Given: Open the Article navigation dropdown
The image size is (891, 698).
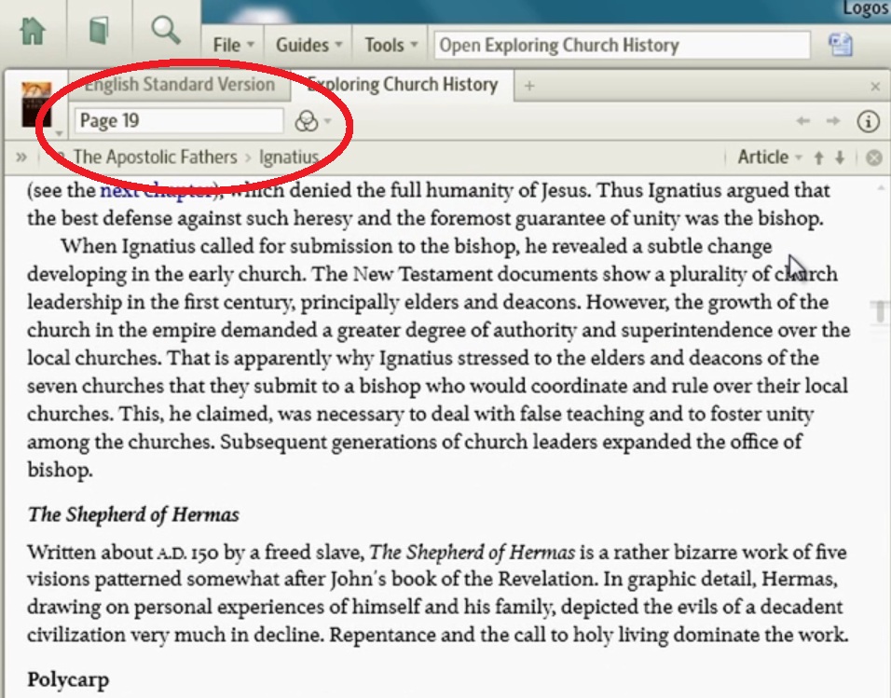Looking at the screenshot, I should [x=770, y=157].
